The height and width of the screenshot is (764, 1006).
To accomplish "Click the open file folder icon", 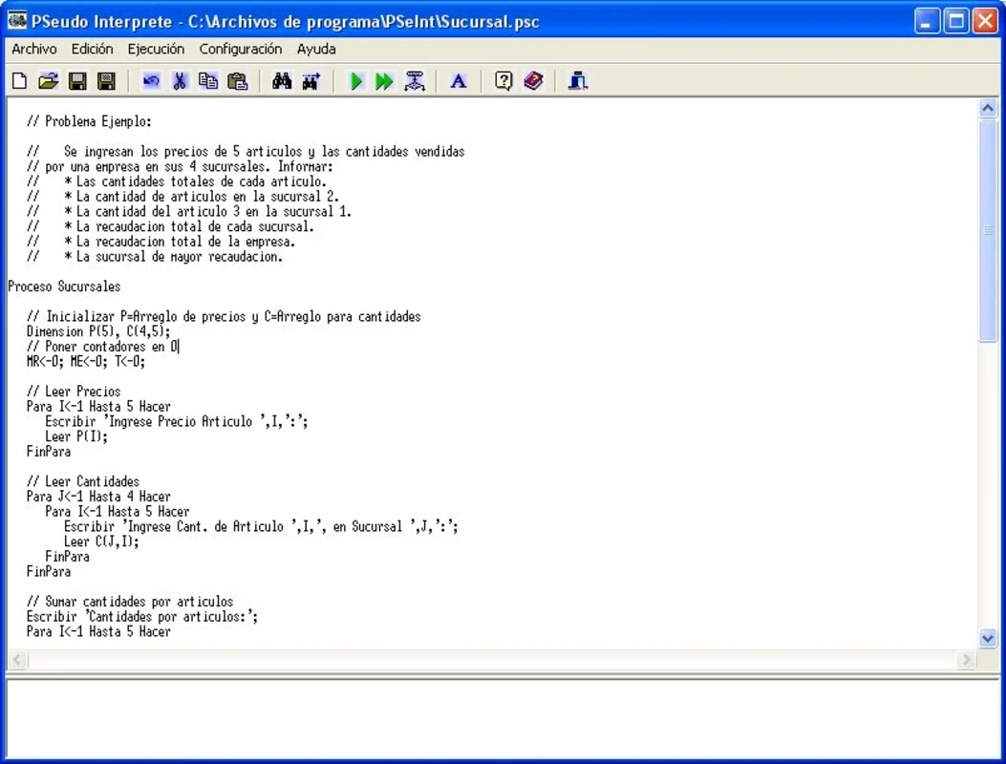I will click(48, 82).
